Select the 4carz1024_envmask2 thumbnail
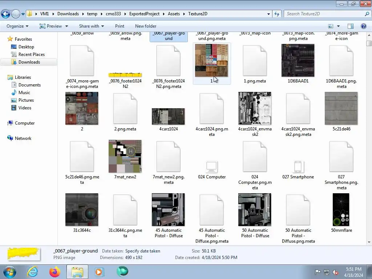Screen dimensions: 372x279 pyautogui.click(x=255, y=108)
